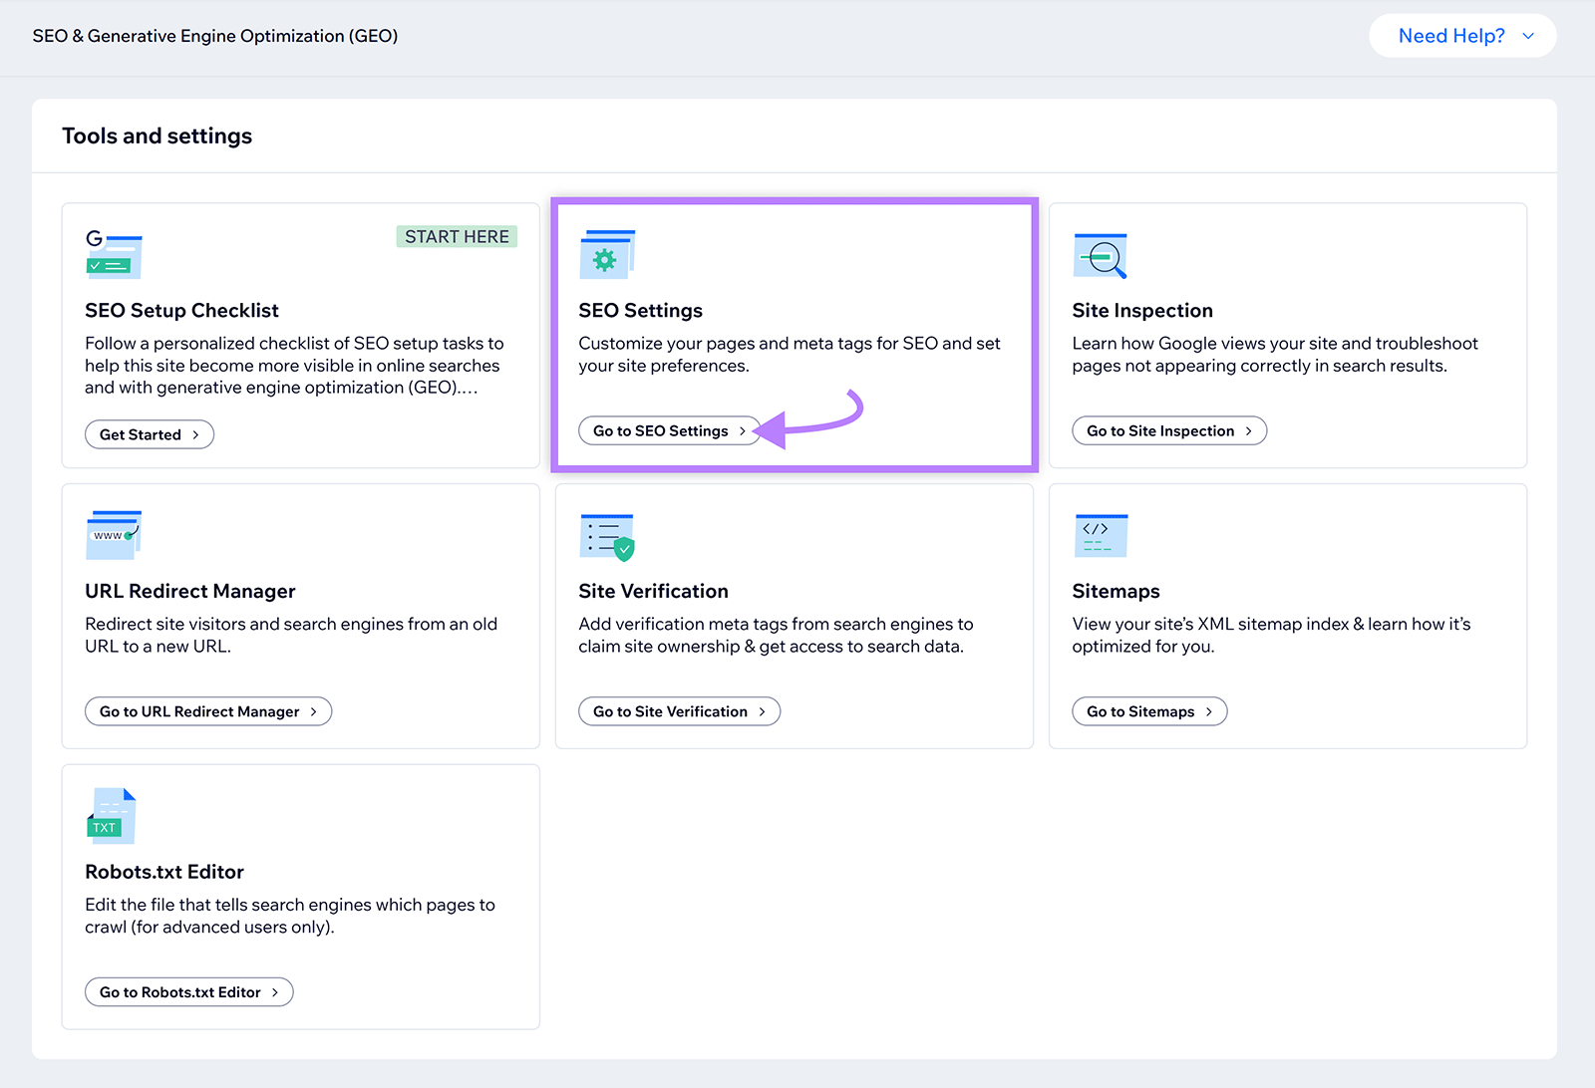Click the Site Verification checklist icon

coord(606,535)
